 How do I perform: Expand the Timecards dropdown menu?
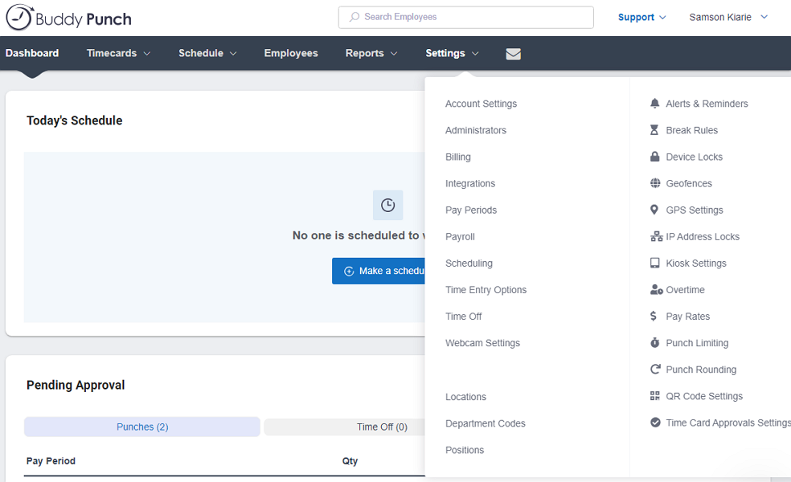[x=118, y=54]
